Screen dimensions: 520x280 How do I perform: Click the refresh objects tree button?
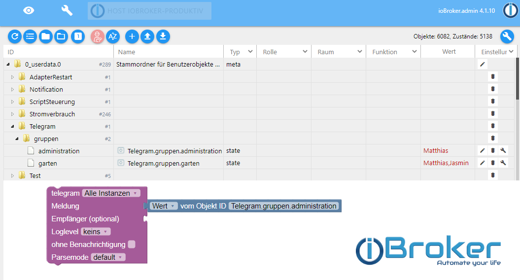click(x=15, y=36)
